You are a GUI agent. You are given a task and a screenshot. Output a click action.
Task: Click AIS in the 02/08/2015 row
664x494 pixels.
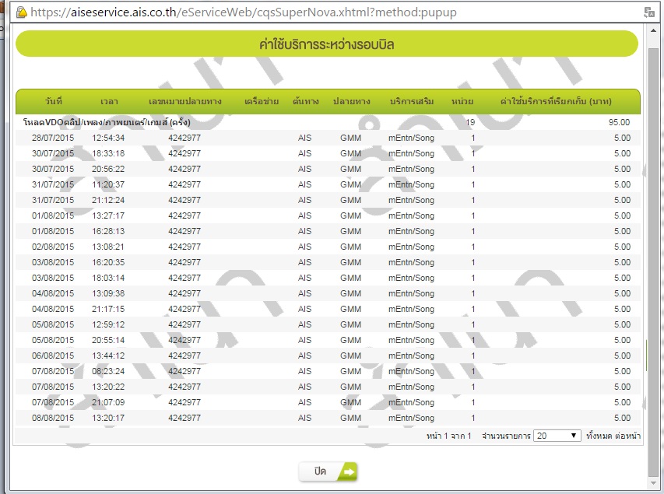(x=304, y=247)
